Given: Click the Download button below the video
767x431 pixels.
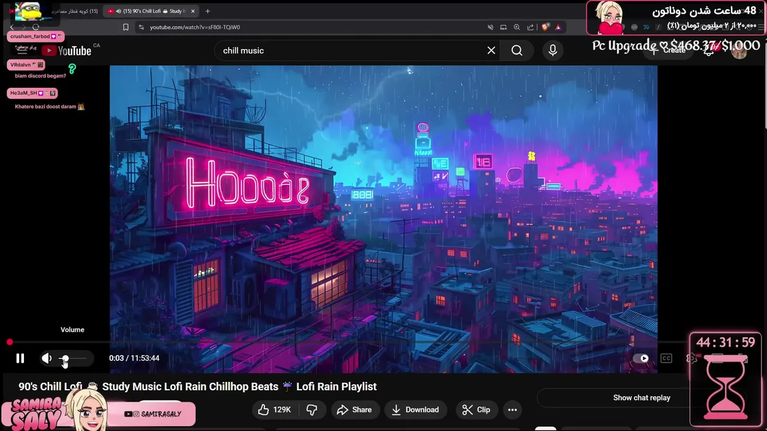Looking at the screenshot, I should pyautogui.click(x=415, y=409).
